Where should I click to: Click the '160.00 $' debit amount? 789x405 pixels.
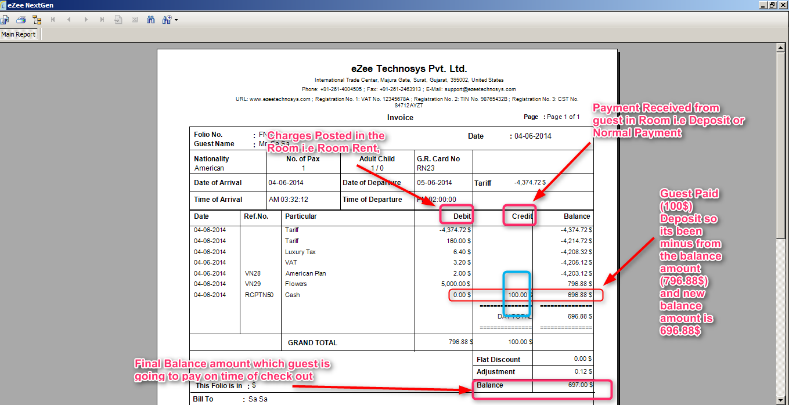[460, 241]
